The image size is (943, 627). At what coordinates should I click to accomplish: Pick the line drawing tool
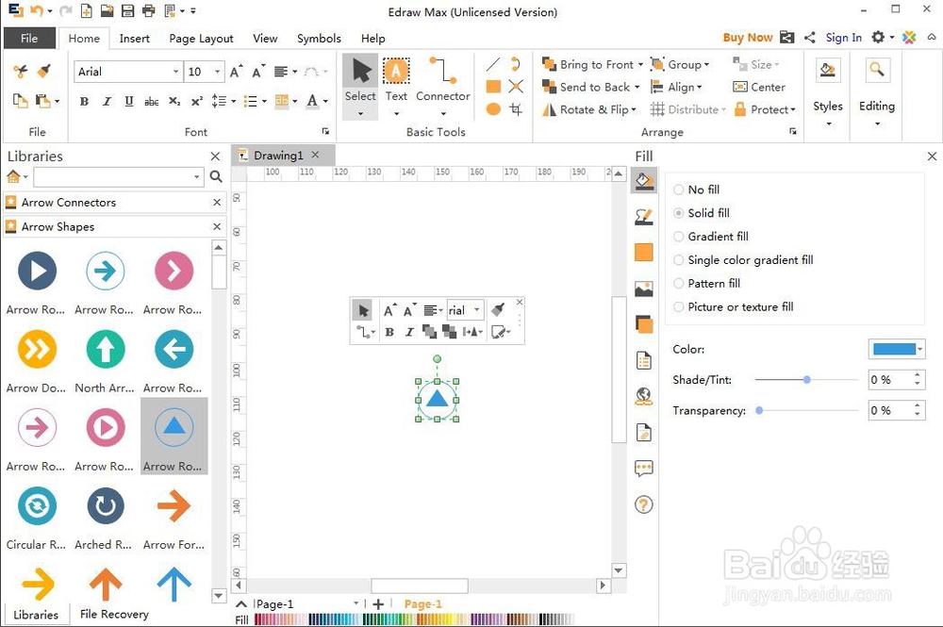tap(493, 64)
